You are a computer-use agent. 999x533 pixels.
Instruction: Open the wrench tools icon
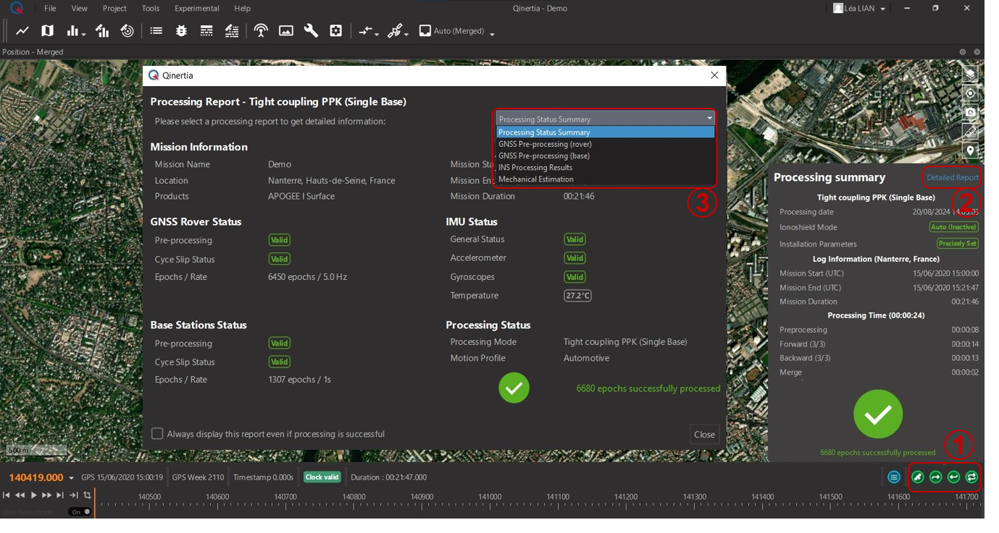(x=311, y=31)
